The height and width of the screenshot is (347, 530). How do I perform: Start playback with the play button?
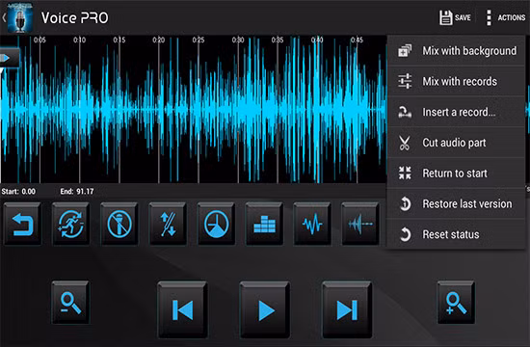coord(265,309)
